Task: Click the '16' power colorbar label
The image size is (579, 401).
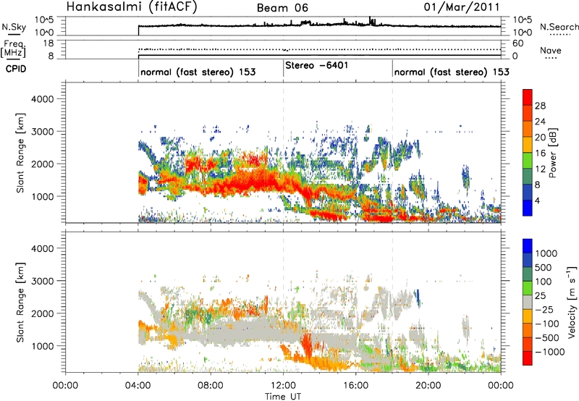Action: 540,153
